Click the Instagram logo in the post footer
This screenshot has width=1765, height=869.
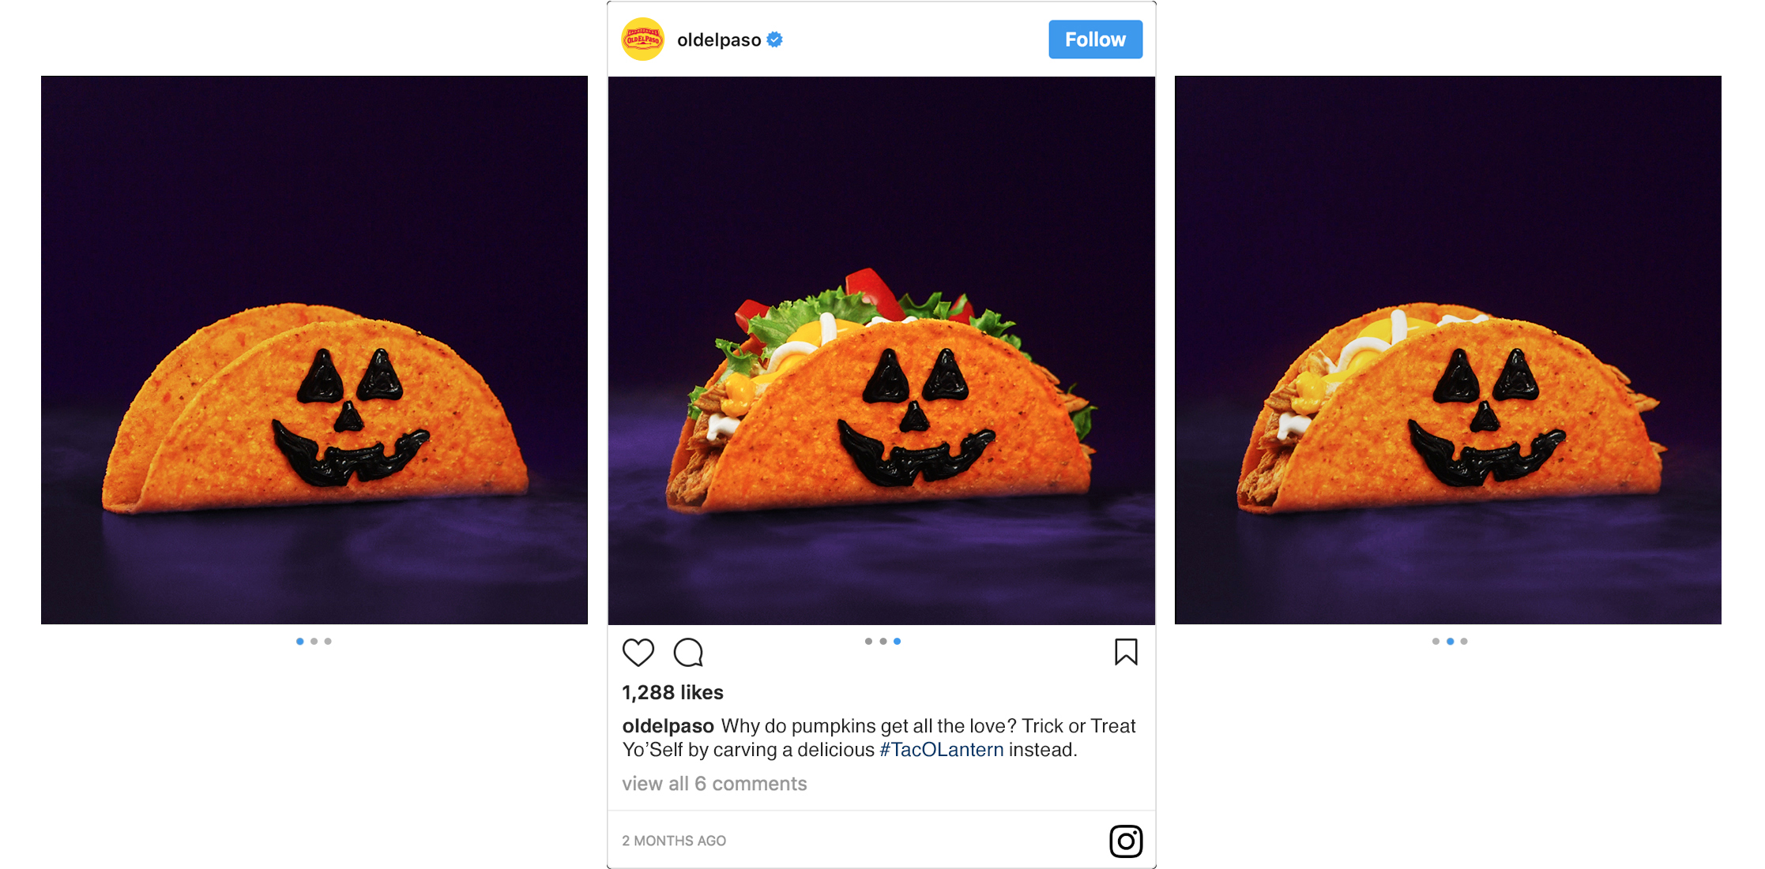(x=1126, y=841)
